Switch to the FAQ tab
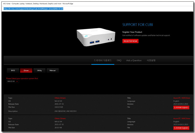The image size is (195, 133). point(119,61)
